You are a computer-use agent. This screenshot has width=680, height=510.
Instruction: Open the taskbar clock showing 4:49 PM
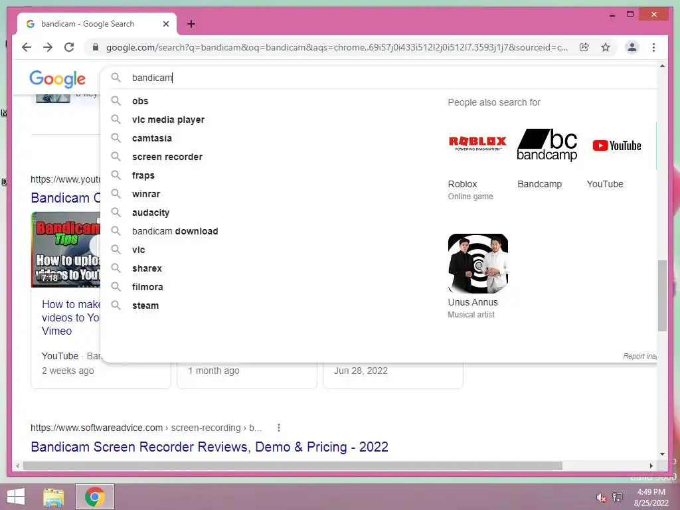pos(651,497)
